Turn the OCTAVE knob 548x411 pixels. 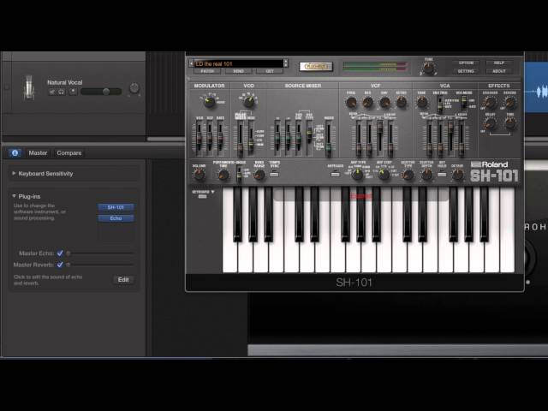point(457,175)
